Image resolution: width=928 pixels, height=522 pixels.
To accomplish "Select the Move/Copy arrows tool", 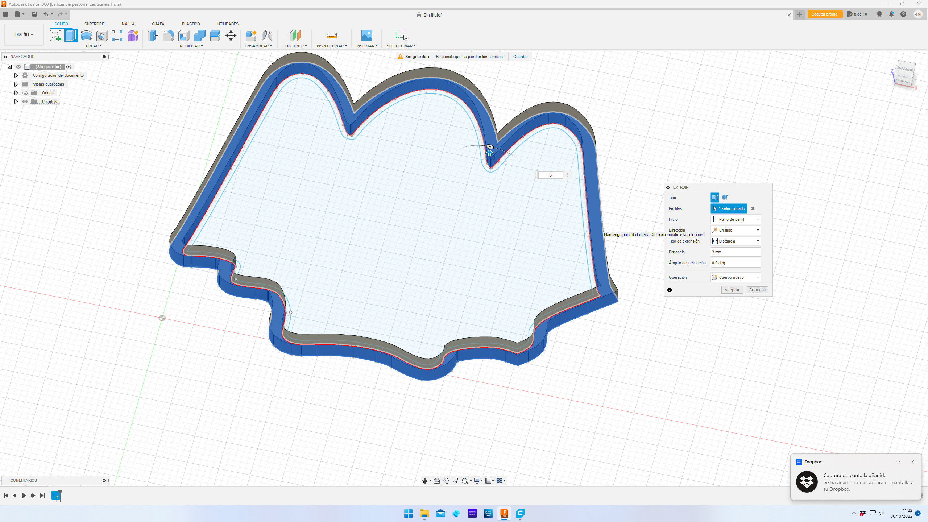I will click(231, 36).
